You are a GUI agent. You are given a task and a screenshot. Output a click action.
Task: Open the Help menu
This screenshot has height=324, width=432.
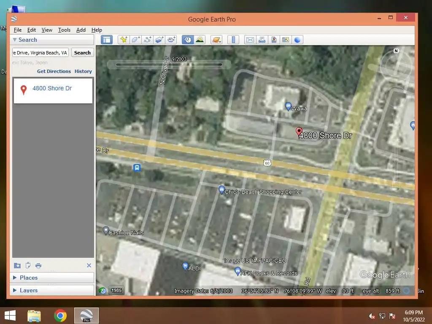pyautogui.click(x=97, y=30)
